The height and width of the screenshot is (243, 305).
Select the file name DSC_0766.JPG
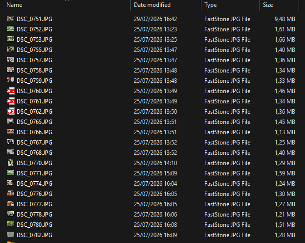click(34, 132)
